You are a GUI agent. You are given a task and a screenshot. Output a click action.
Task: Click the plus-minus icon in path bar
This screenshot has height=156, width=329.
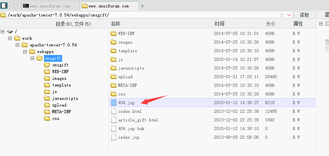[282, 15]
